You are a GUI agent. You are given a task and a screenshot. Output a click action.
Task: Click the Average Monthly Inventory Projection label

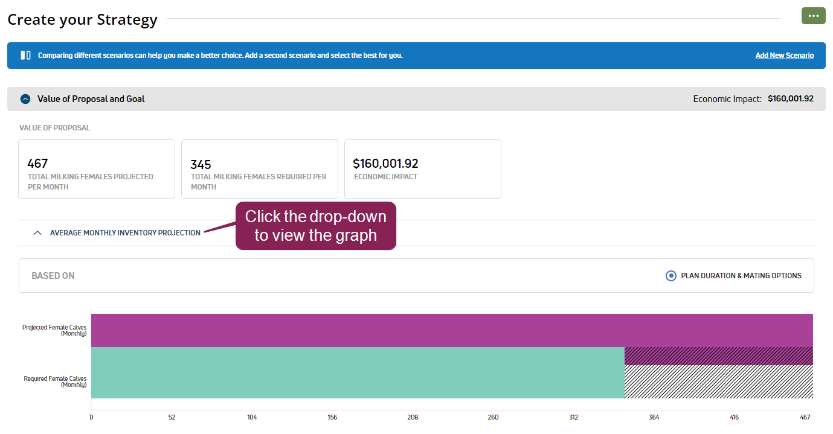click(125, 233)
